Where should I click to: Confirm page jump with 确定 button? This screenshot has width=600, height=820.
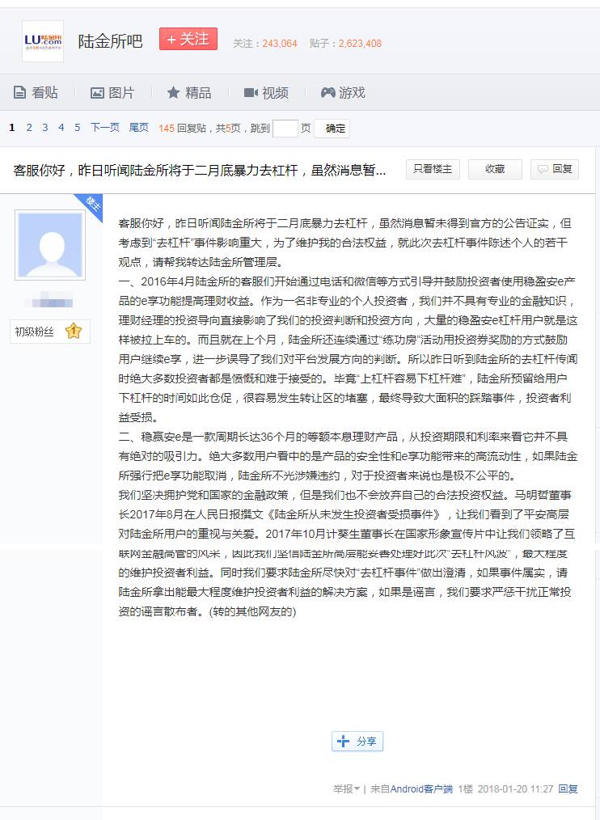332,129
